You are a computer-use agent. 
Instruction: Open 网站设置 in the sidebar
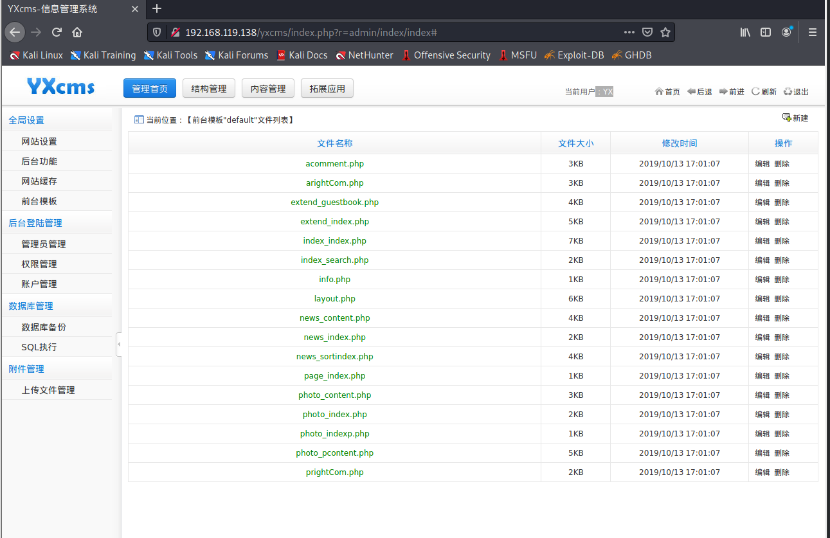click(x=39, y=141)
